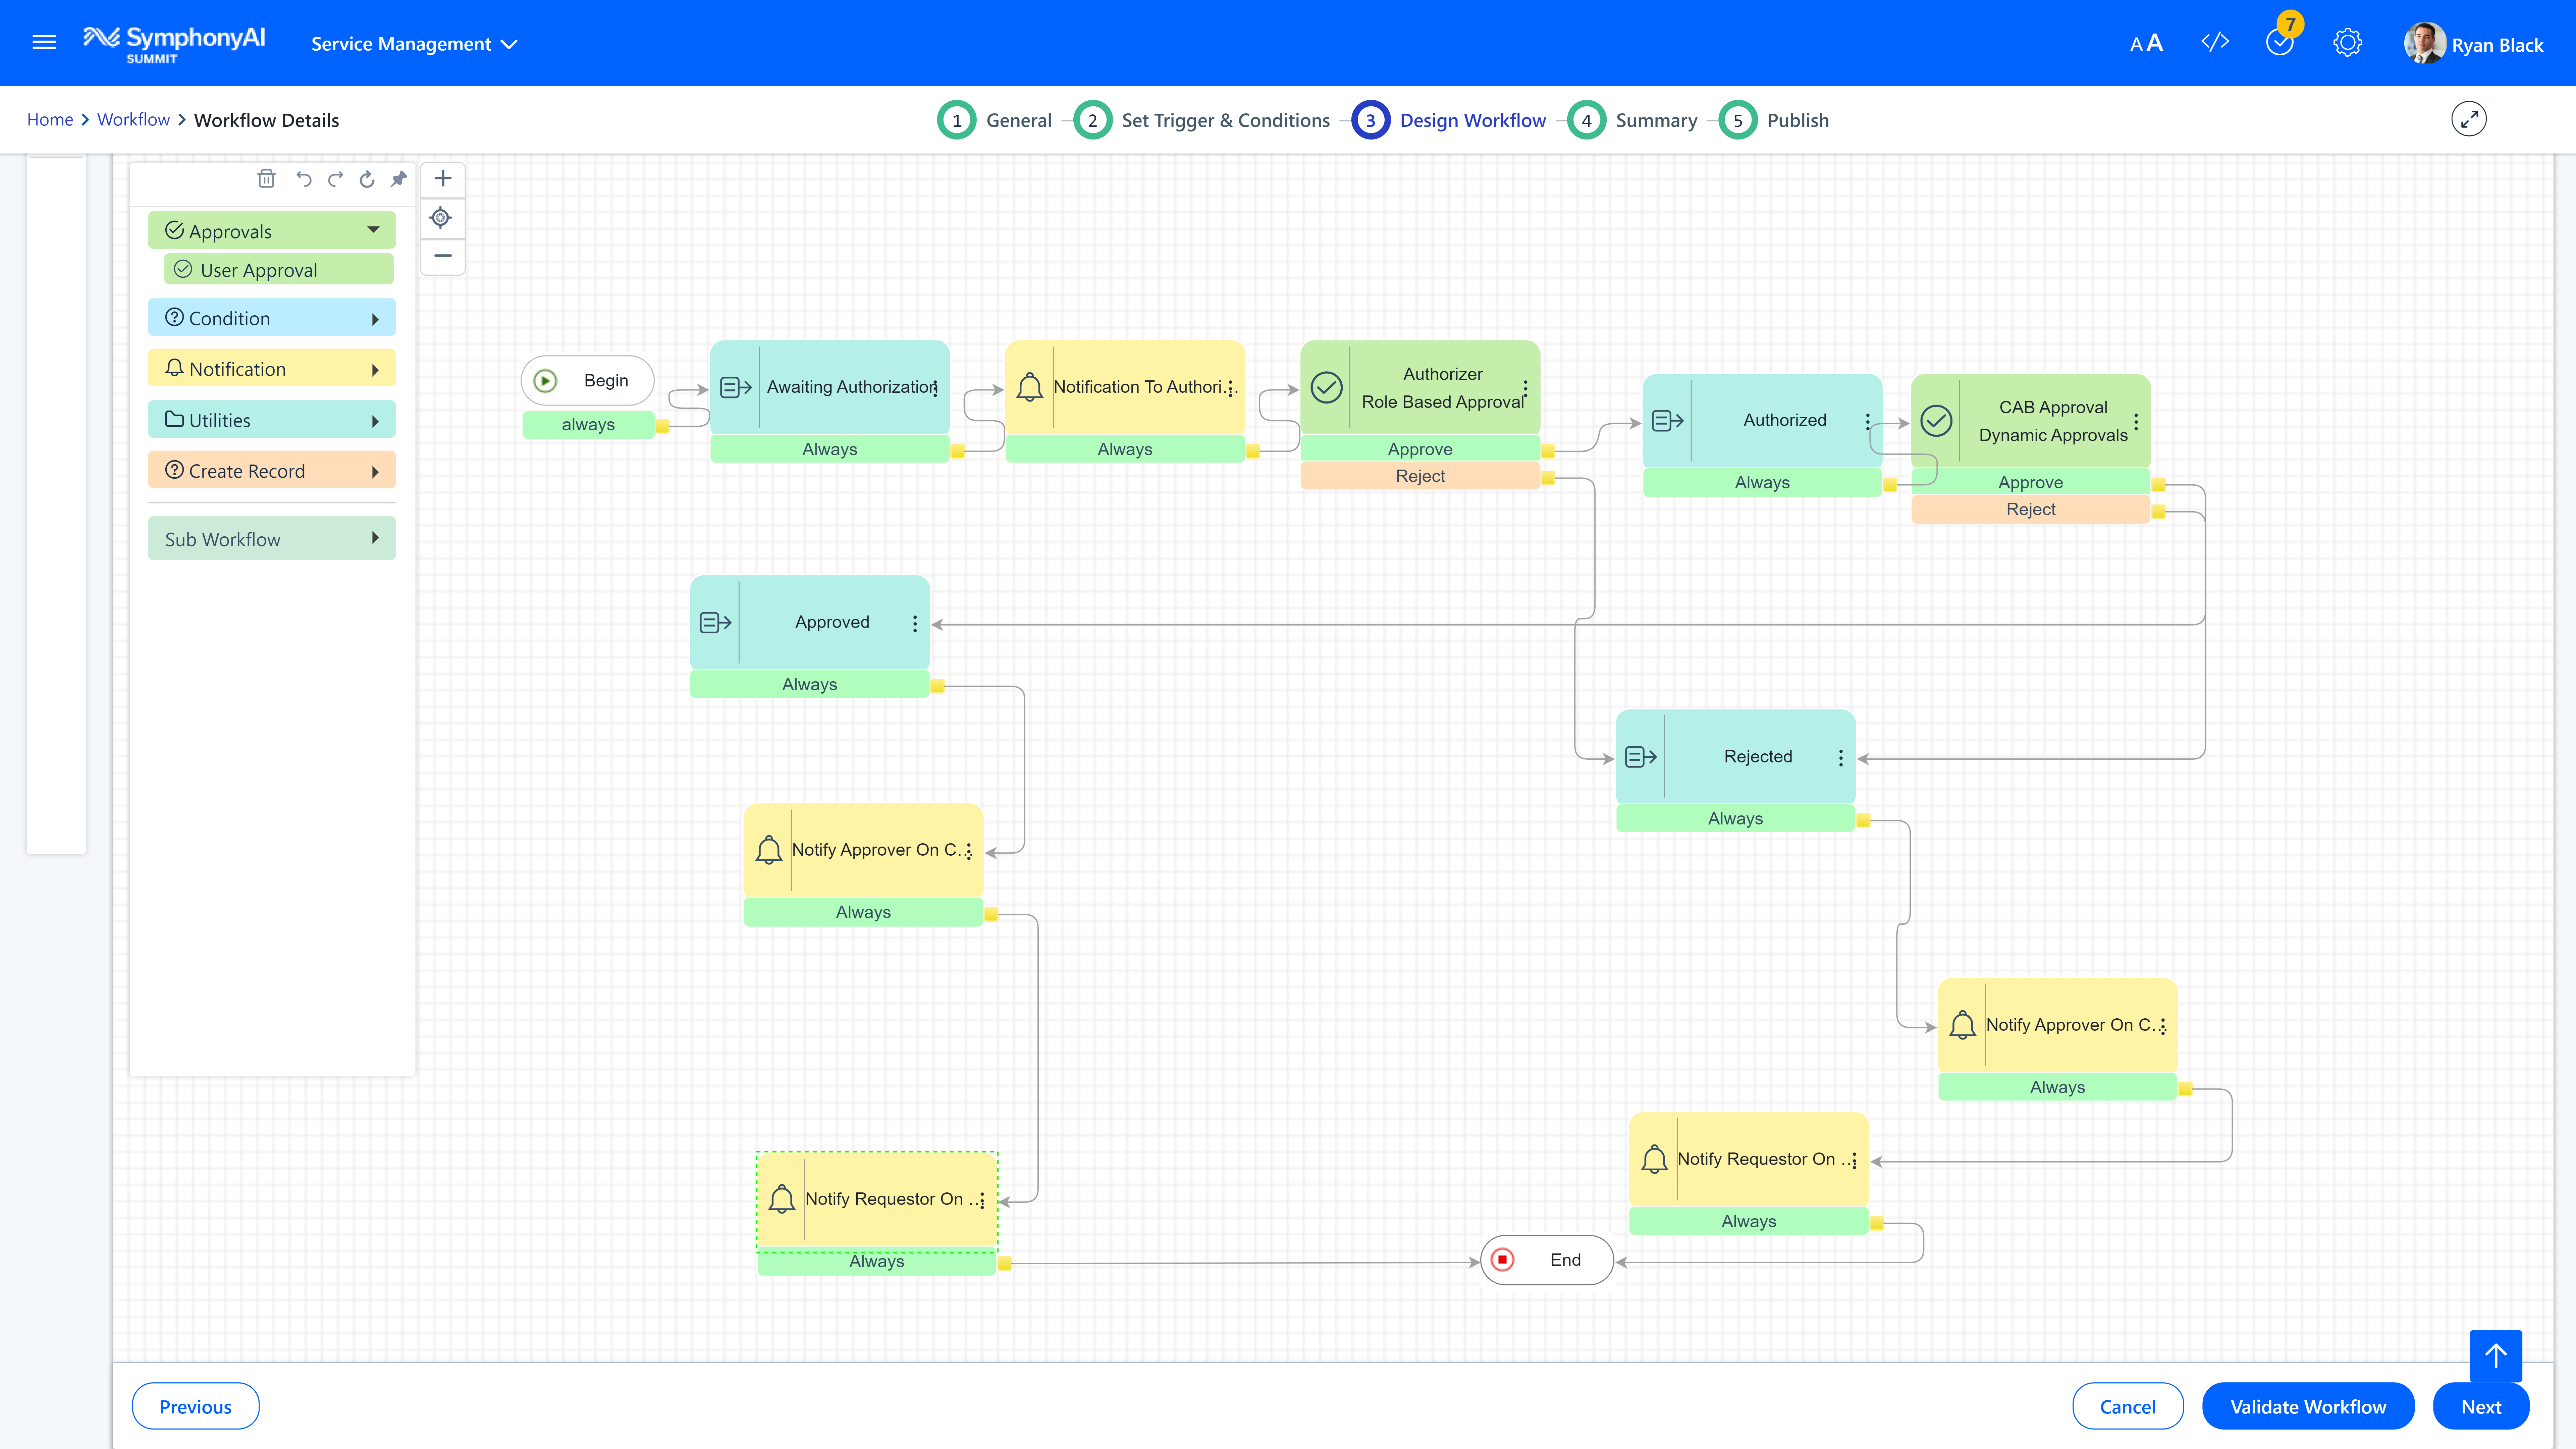Select step 3 Design Workflow
The height and width of the screenshot is (1449, 2576).
[1449, 120]
